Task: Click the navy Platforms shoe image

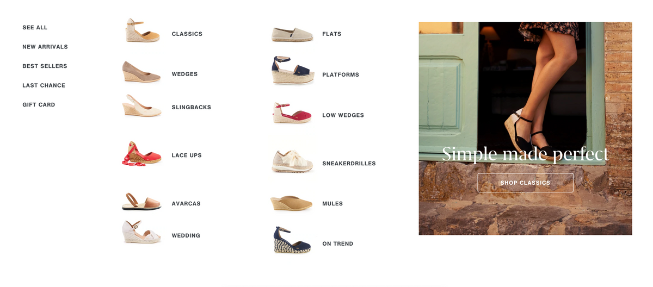Action: point(293,71)
